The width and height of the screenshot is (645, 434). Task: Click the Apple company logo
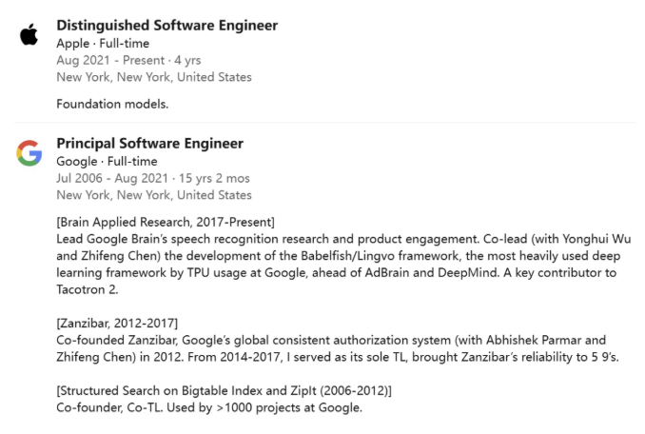click(x=29, y=35)
